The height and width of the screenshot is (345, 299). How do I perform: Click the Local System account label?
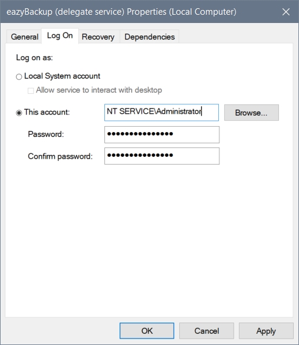[x=62, y=76]
